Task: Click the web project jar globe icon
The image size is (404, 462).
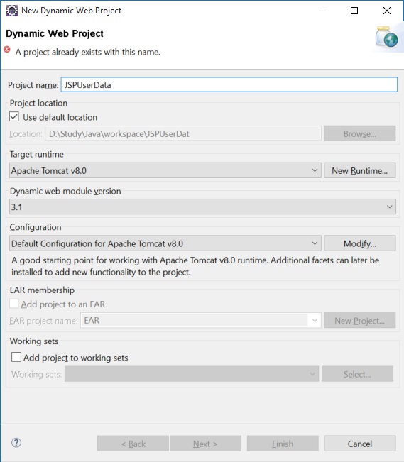Action: (x=386, y=36)
